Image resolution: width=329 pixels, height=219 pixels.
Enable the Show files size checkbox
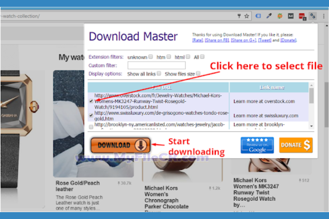pos(198,73)
